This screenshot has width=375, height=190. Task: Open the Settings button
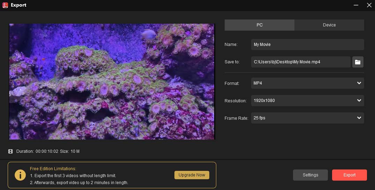point(310,175)
